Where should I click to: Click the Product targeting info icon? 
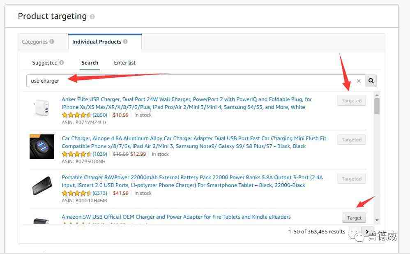click(x=92, y=17)
